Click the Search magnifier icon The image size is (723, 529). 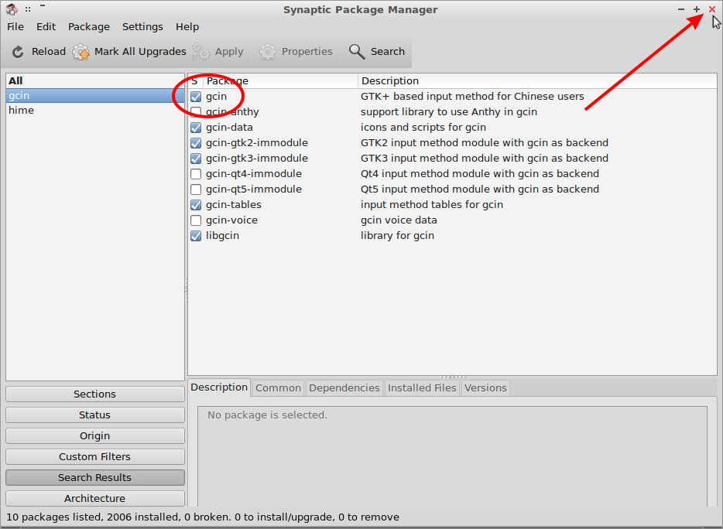click(357, 52)
